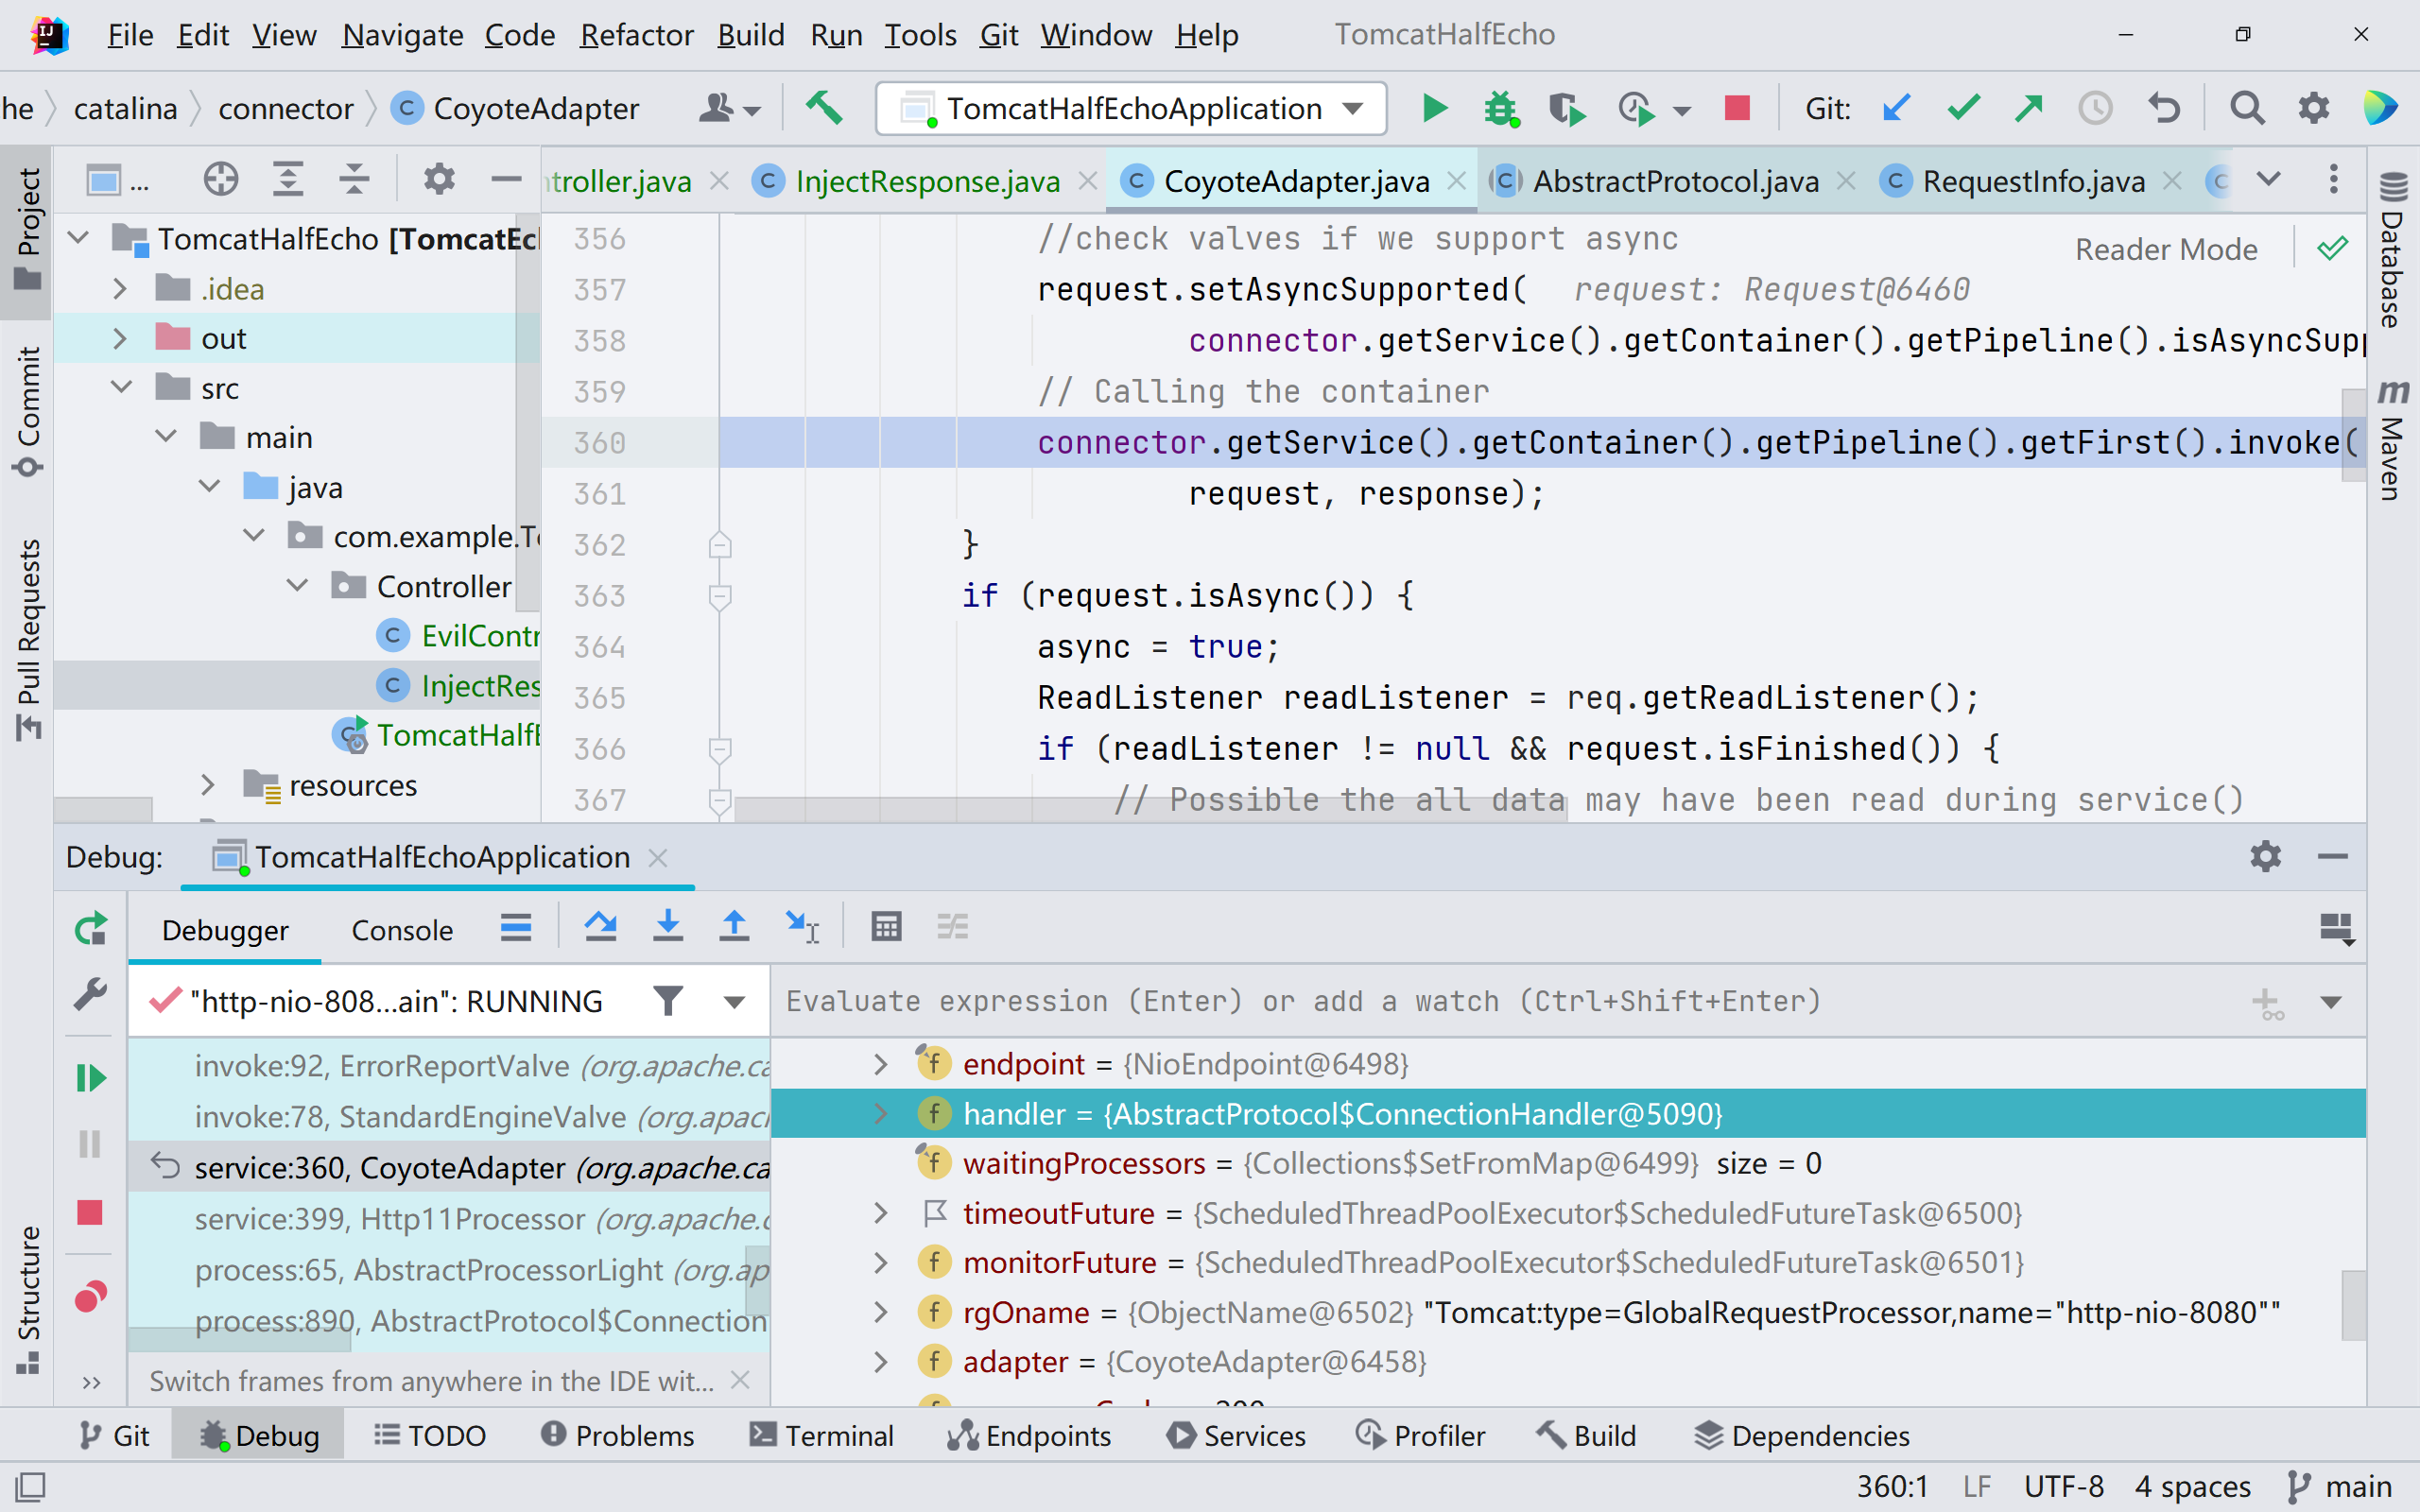Open the Terminal tool window button
The height and width of the screenshot is (1512, 2420).
tap(822, 1435)
